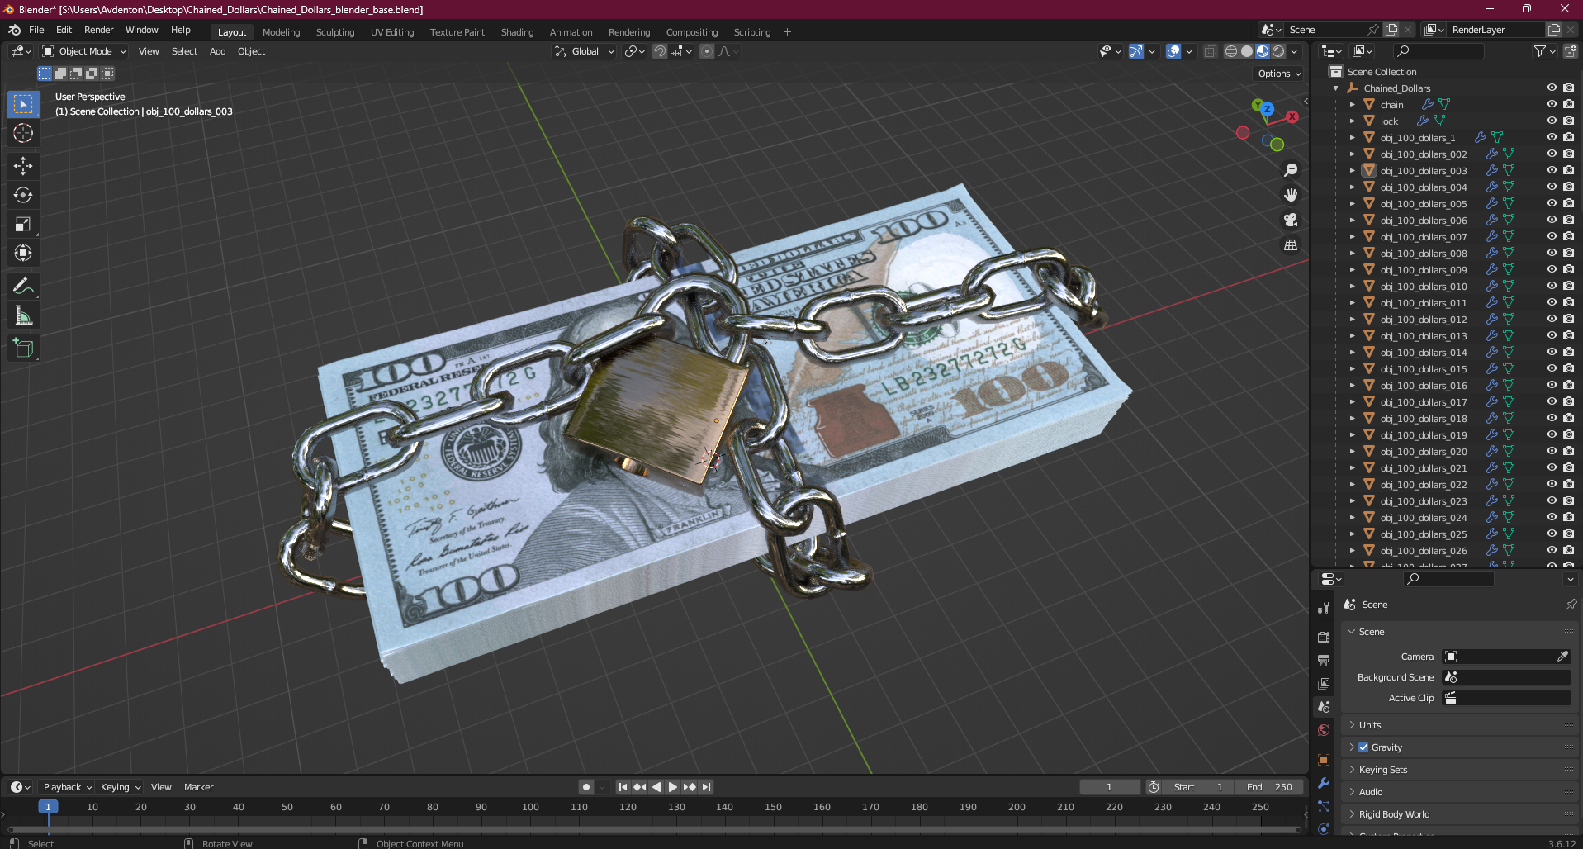Hide the lock object in viewport

tap(1552, 121)
